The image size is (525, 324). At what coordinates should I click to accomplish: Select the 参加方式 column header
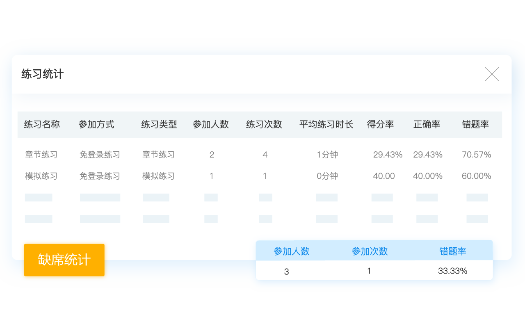coord(96,125)
